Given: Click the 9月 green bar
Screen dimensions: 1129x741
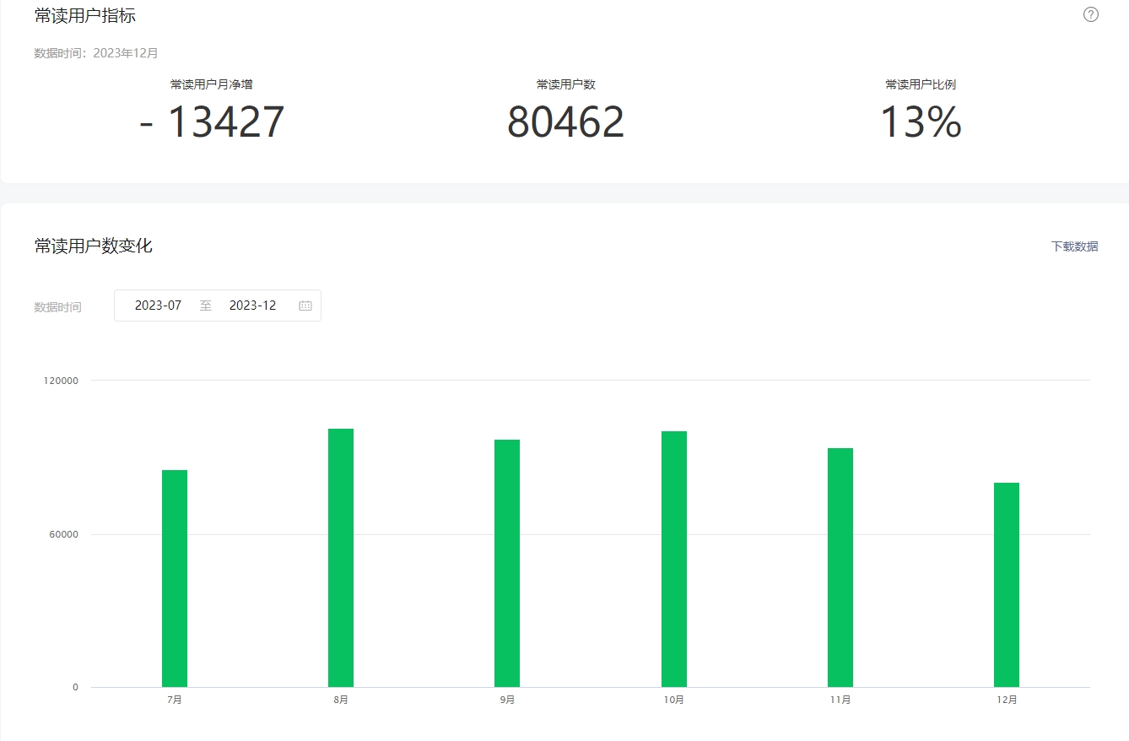Looking at the screenshot, I should pos(507,563).
